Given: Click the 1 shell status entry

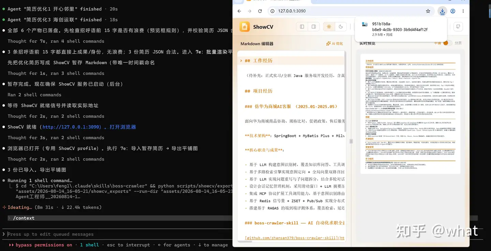Looking at the screenshot, I should coord(89,245).
